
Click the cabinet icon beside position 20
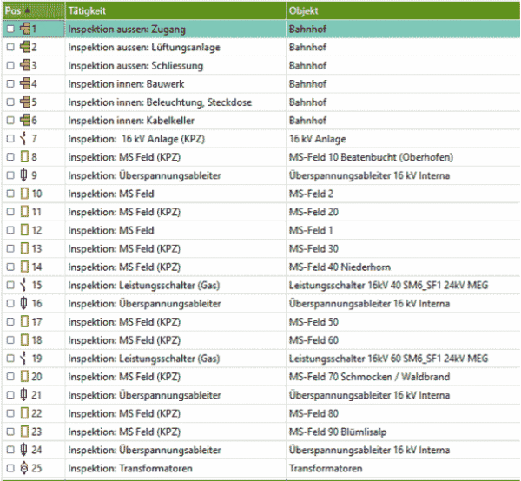[x=24, y=376]
